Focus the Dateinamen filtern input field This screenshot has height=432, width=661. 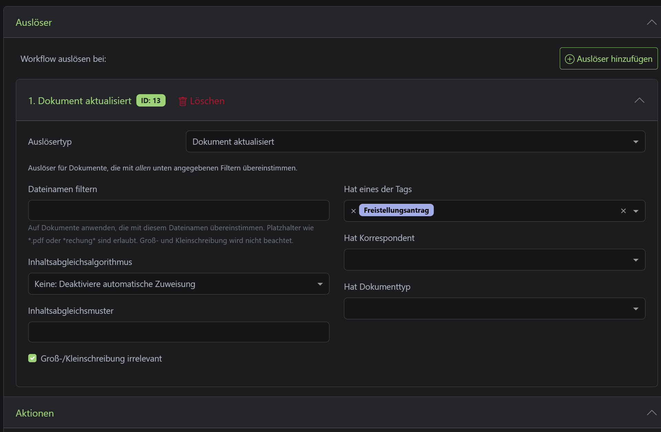click(x=178, y=210)
